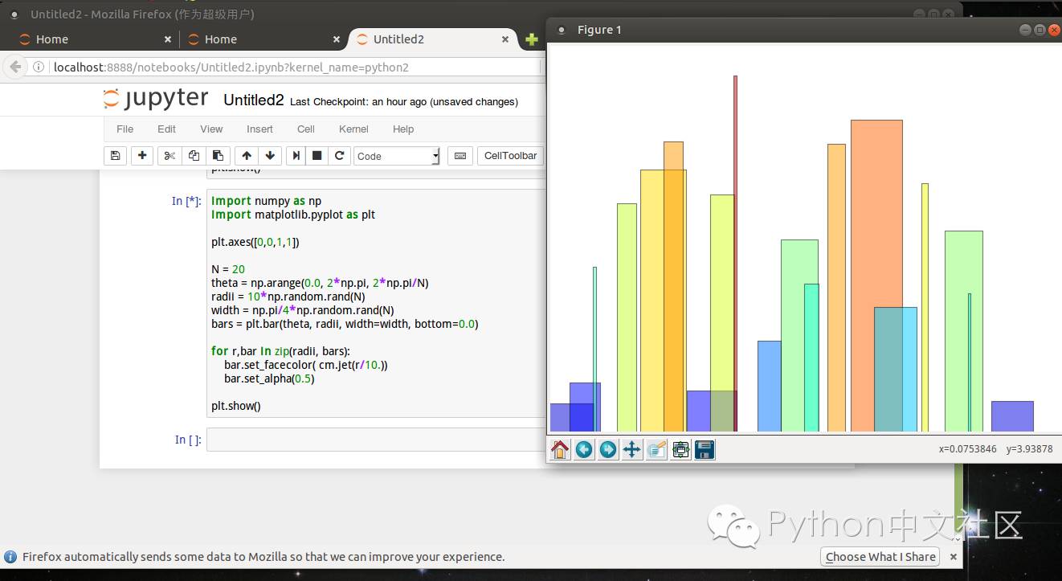Go forward to the next figure view
Screen dimensions: 1062x581
point(608,449)
